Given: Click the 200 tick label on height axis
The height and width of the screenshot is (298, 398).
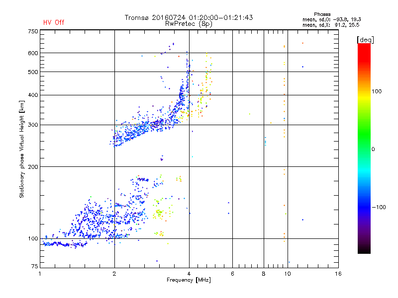Looking at the screenshot, I should [33, 166].
